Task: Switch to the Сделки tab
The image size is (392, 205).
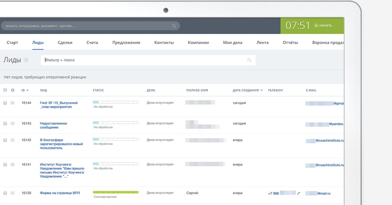Action: tap(65, 43)
